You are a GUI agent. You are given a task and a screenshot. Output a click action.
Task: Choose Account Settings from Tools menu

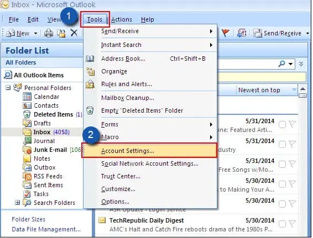(x=149, y=151)
